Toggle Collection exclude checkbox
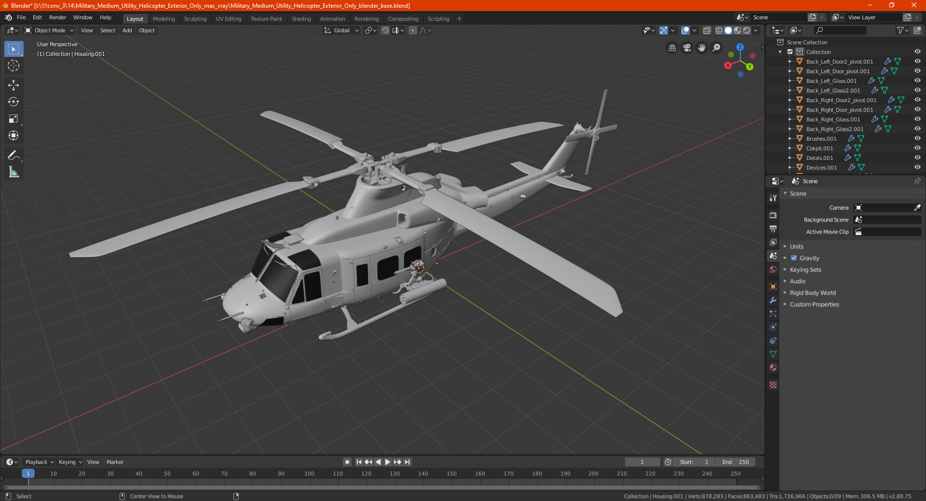 point(790,52)
